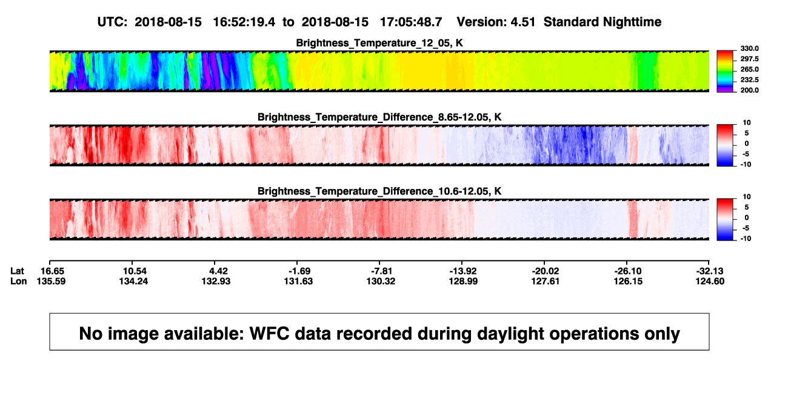This screenshot has height=404, width=788.
Task: Click longitude value 131.63
Action: pos(298,281)
